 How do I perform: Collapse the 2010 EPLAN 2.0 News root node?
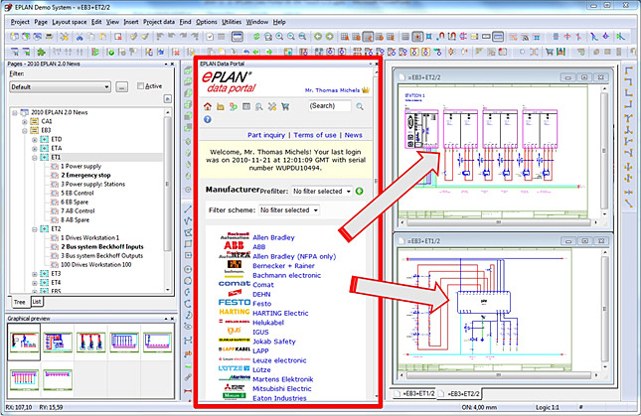pyautogui.click(x=15, y=112)
